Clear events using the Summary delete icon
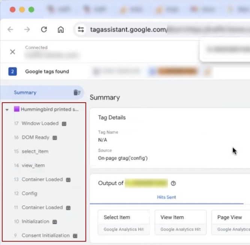 click(76, 93)
